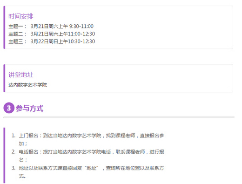Select the 主题一 schedule line 9:30-11:00

point(51,26)
